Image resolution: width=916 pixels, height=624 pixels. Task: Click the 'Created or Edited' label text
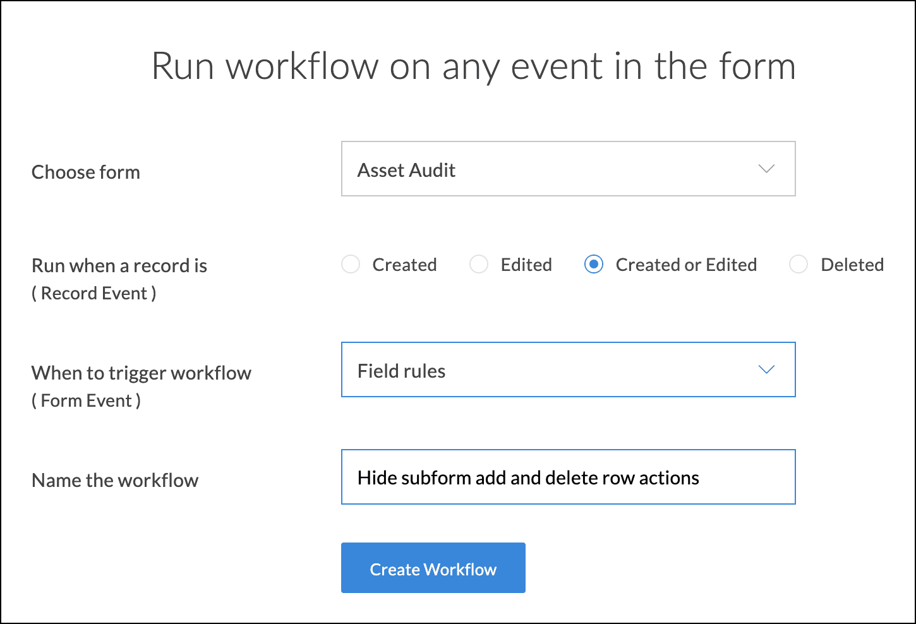pyautogui.click(x=686, y=265)
